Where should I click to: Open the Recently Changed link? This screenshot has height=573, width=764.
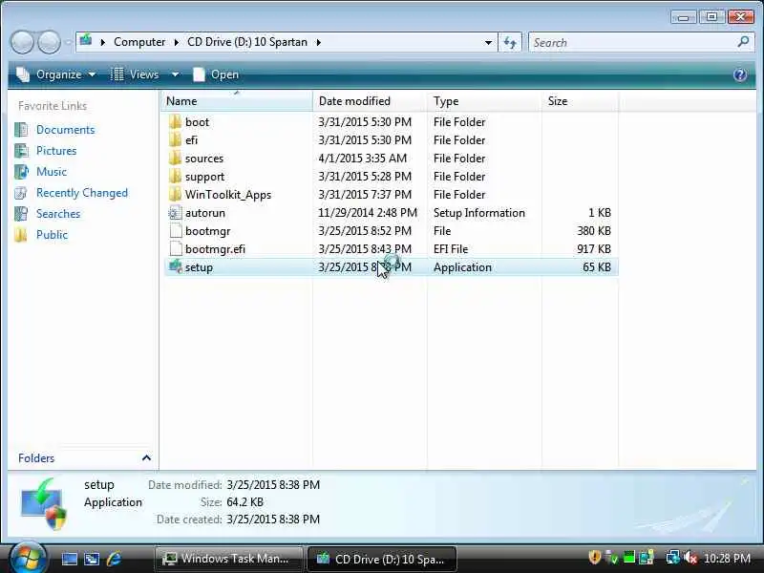coord(82,193)
